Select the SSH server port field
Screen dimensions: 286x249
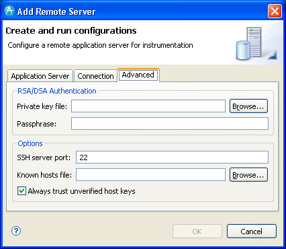[x=172, y=157]
